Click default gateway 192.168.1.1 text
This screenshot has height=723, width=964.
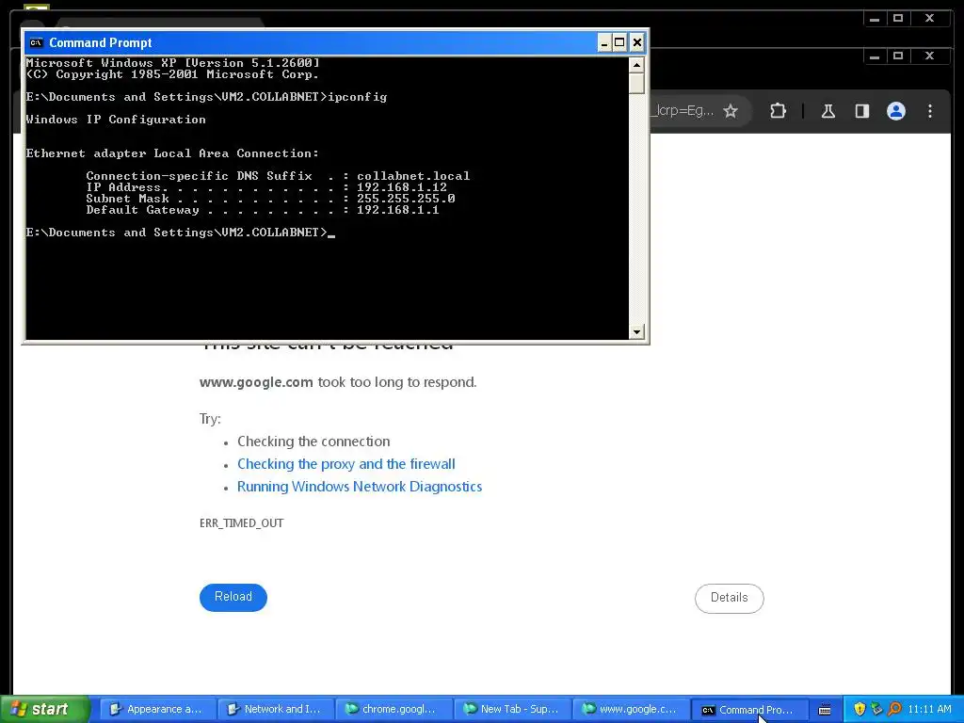(398, 210)
